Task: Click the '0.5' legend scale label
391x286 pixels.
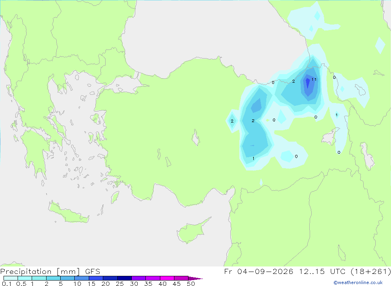Action: 21,284
